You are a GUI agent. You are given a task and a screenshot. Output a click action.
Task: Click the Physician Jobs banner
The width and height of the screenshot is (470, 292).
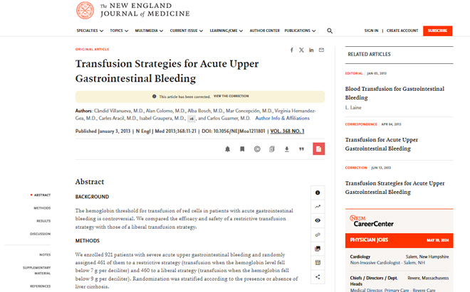point(399,240)
